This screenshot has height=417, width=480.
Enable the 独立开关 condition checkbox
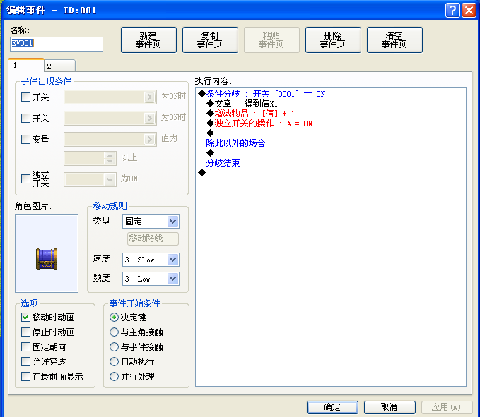point(25,179)
